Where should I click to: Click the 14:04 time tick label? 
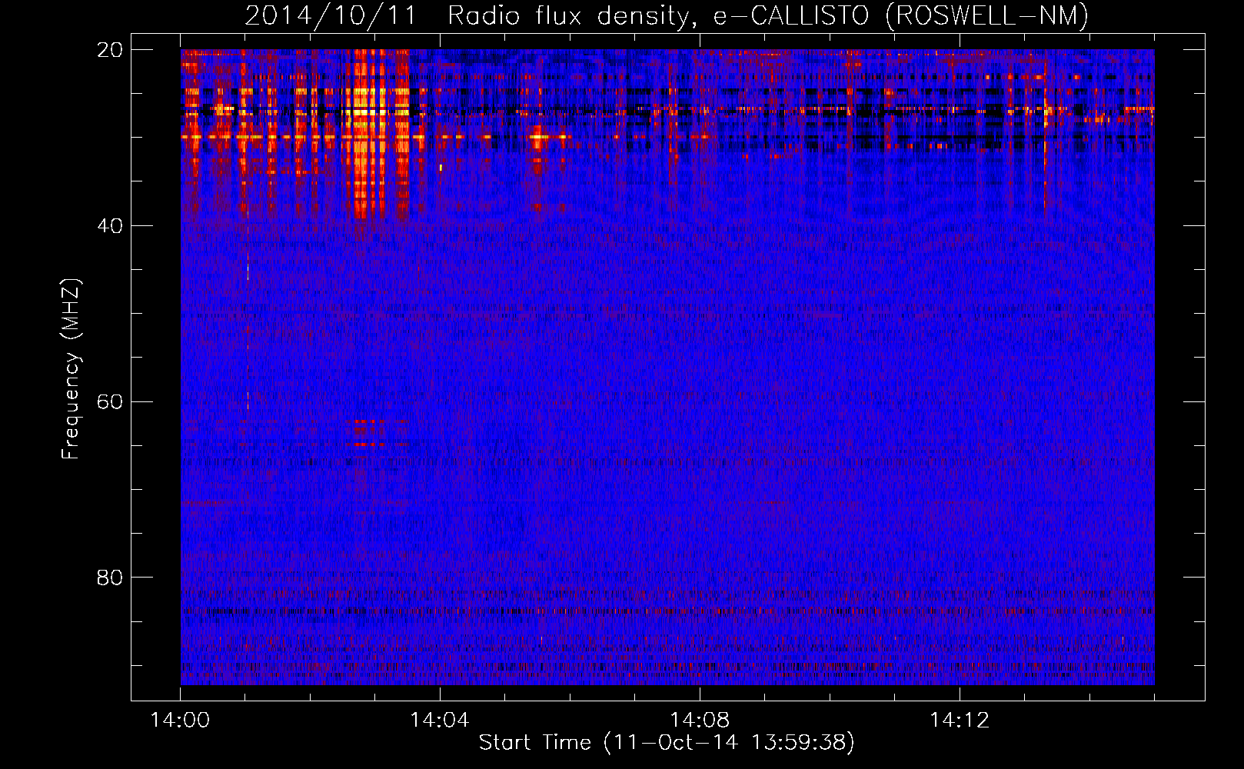(440, 721)
